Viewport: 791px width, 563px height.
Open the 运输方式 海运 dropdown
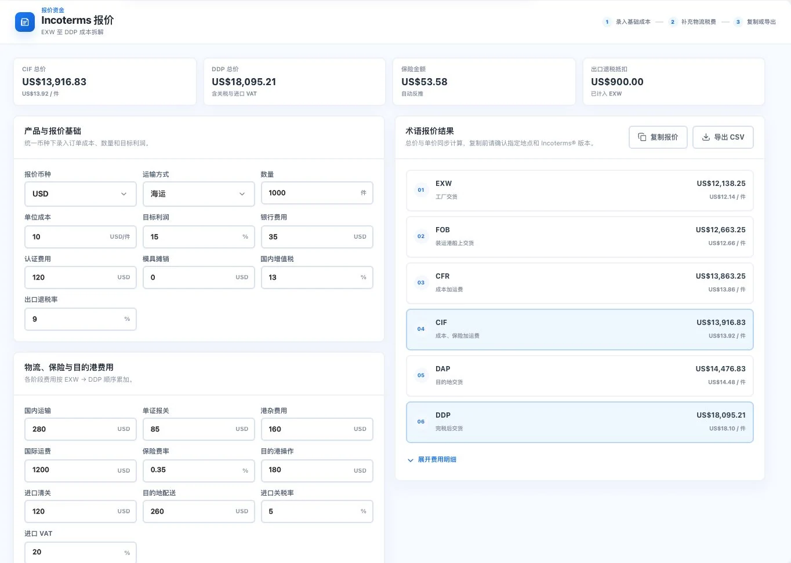pyautogui.click(x=199, y=194)
